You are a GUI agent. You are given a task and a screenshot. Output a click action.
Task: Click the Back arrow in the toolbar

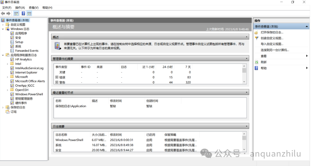[3, 14]
